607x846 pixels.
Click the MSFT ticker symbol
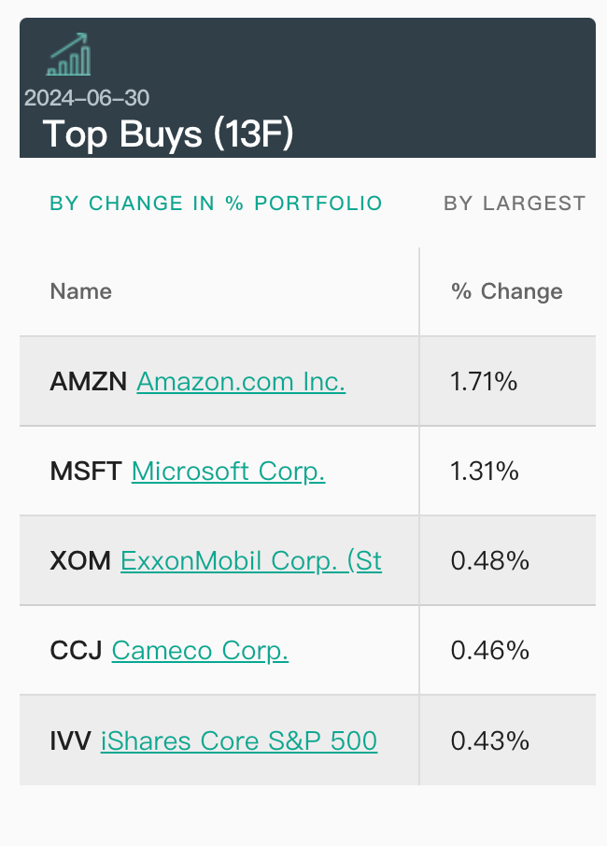click(86, 472)
